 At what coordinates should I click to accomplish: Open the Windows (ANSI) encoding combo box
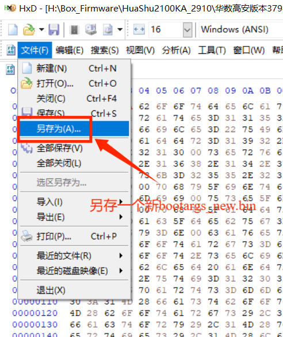click(x=241, y=29)
